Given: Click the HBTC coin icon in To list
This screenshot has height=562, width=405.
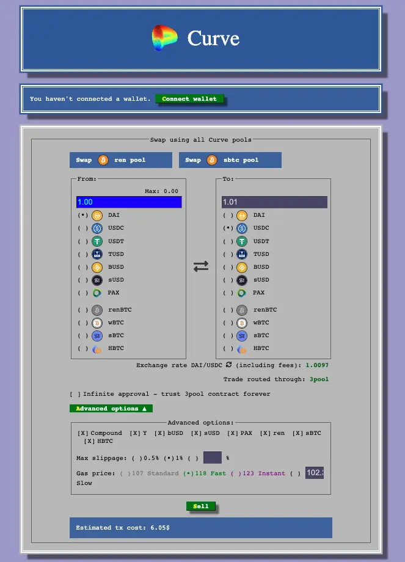Looking at the screenshot, I should tap(242, 349).
